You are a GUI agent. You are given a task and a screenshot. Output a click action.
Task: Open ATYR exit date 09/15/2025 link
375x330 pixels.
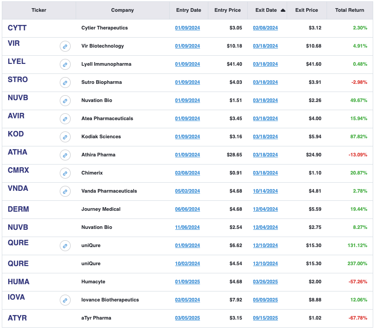coord(265,318)
